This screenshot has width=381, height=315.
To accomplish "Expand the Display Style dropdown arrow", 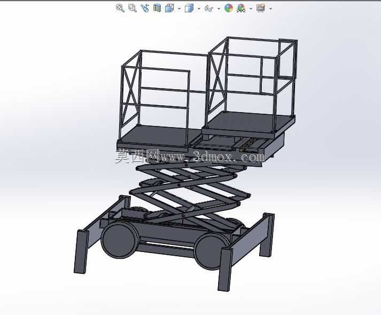I will tap(199, 9).
